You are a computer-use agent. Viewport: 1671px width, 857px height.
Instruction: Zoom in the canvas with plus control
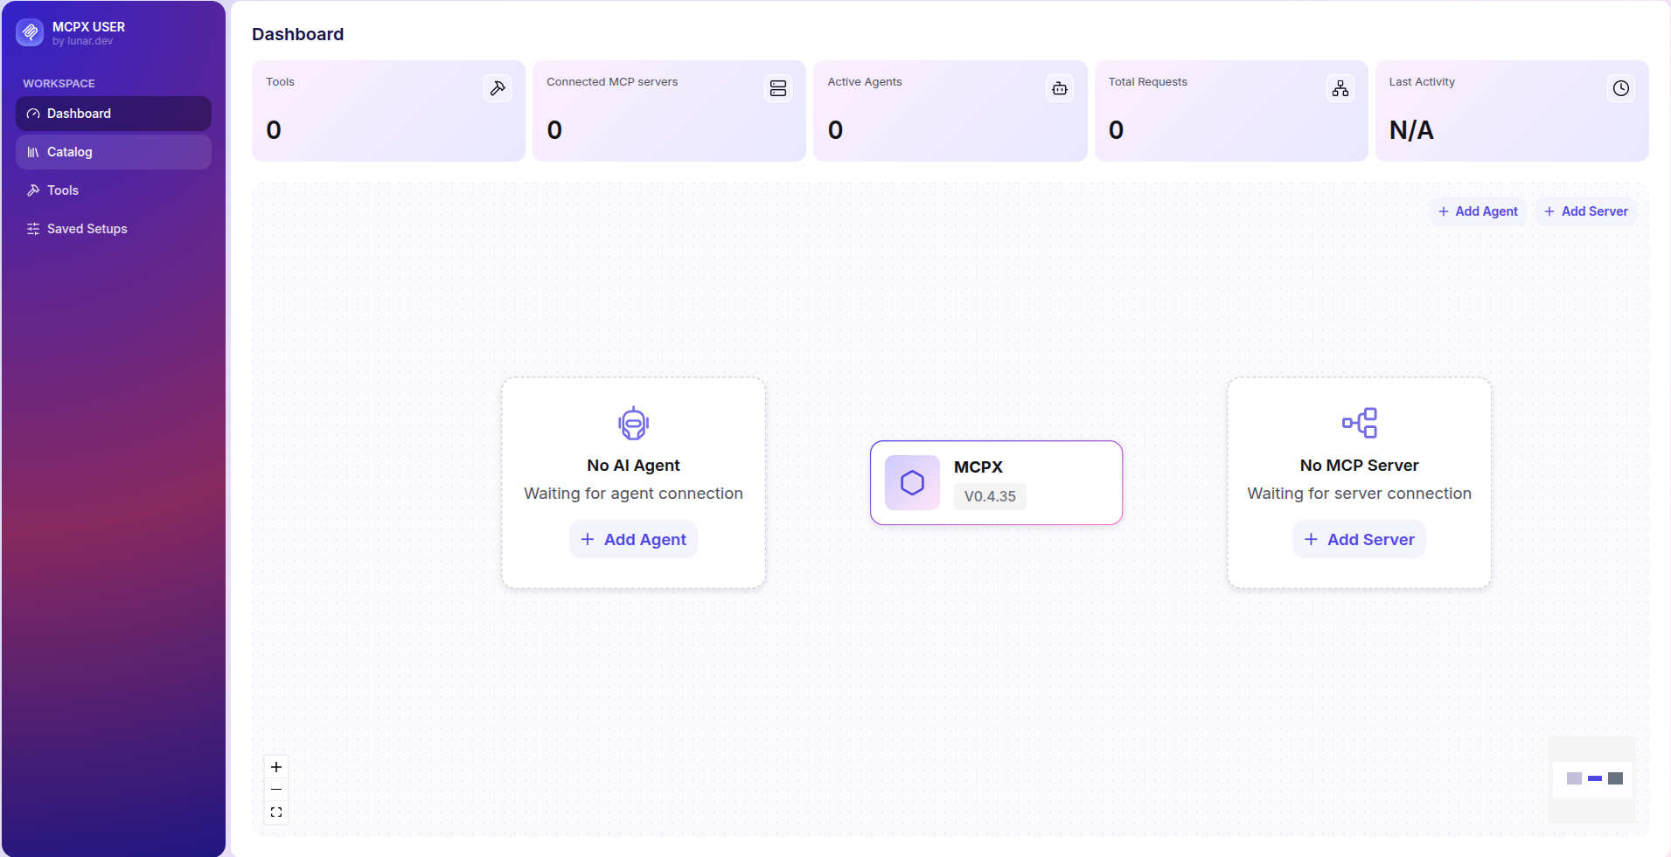(276, 767)
